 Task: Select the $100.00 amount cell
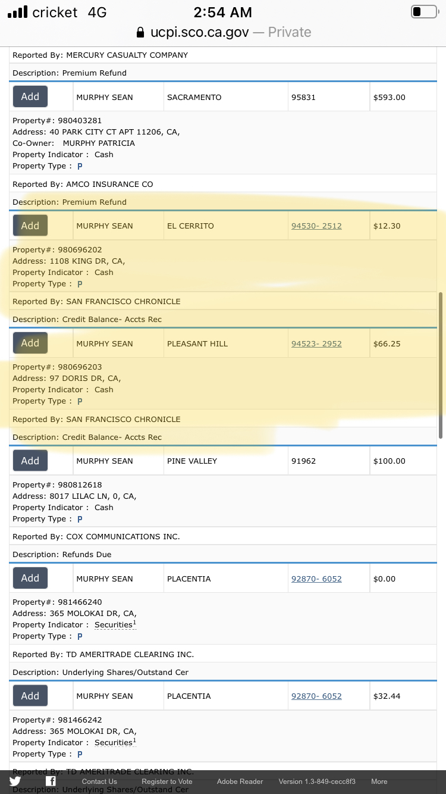pos(403,461)
